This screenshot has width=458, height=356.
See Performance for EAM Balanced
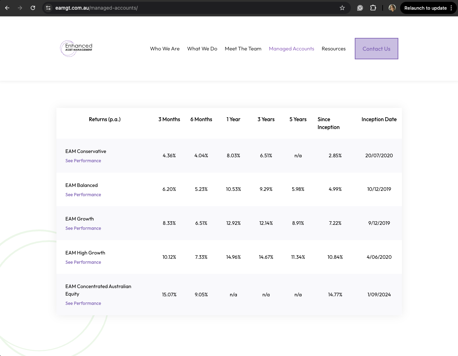pyautogui.click(x=83, y=195)
